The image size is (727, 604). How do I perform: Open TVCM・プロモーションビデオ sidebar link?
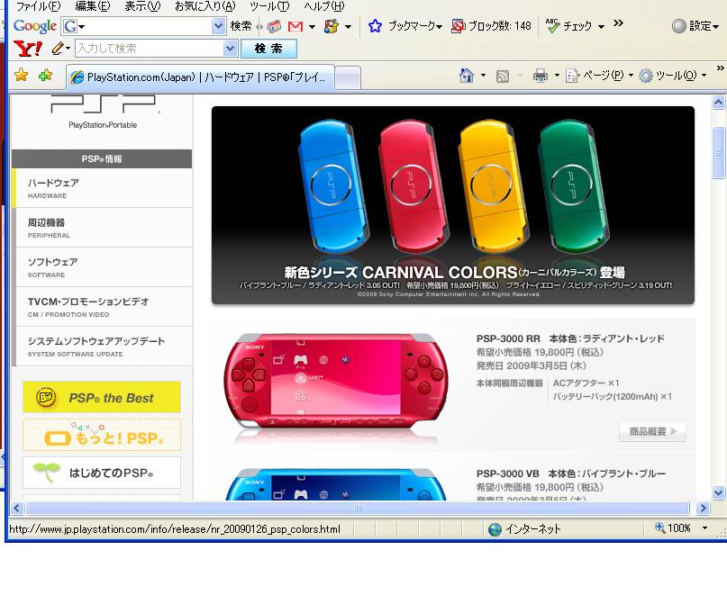[x=102, y=307]
